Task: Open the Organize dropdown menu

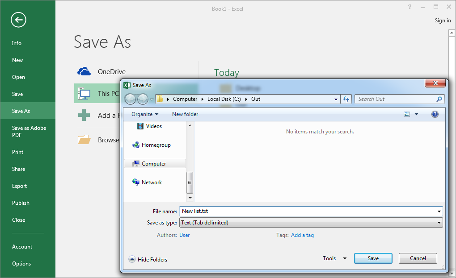Action: (145, 114)
